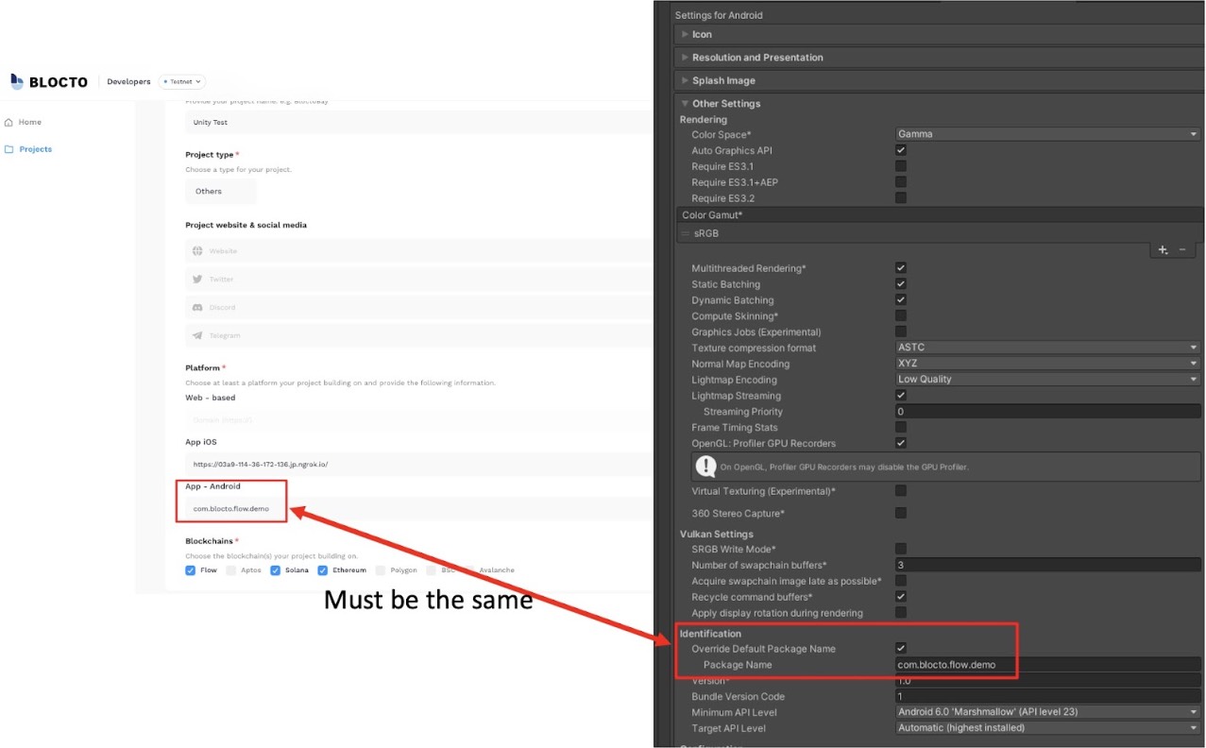Screen dimensions: 1206x748
Task: Open the Testnet network dropdown
Action: [182, 82]
